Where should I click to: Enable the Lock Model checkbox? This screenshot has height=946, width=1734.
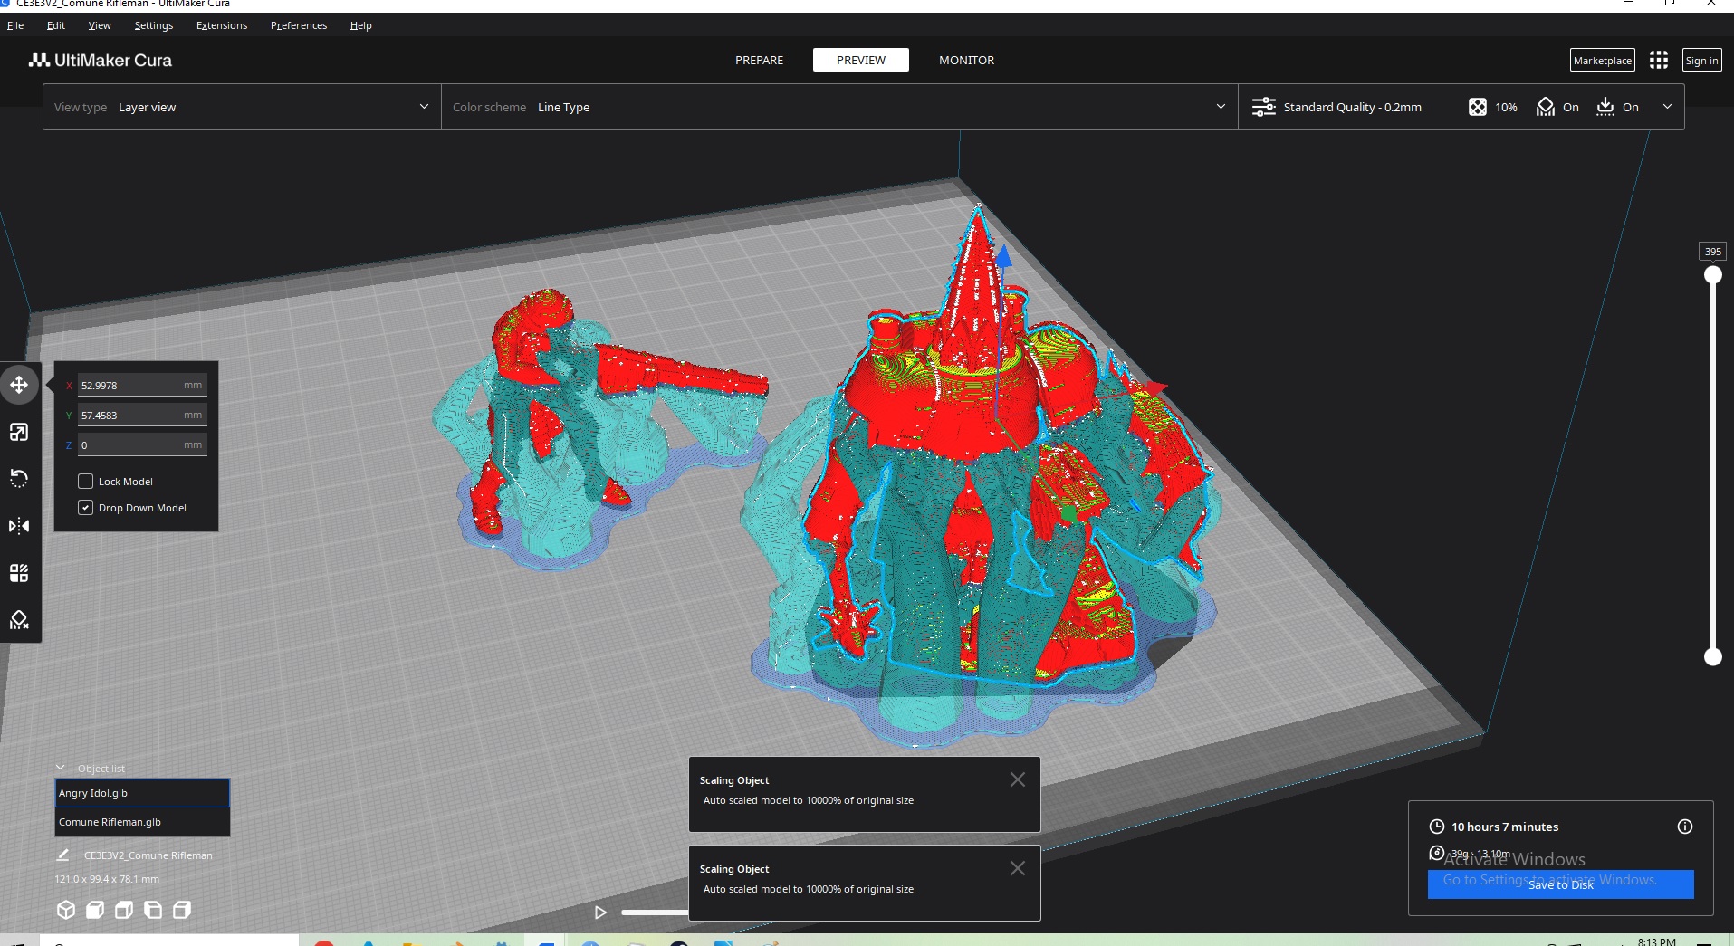pyautogui.click(x=86, y=482)
